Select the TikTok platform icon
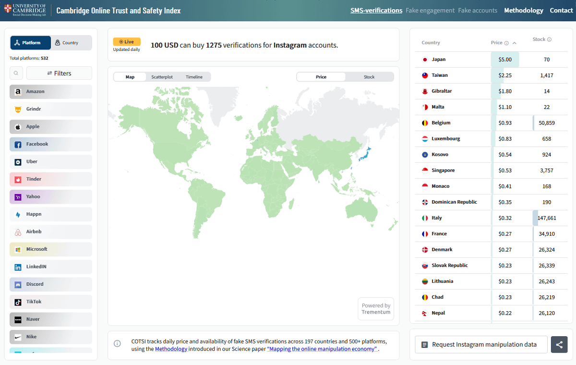Image resolution: width=576 pixels, height=365 pixels. click(18, 302)
